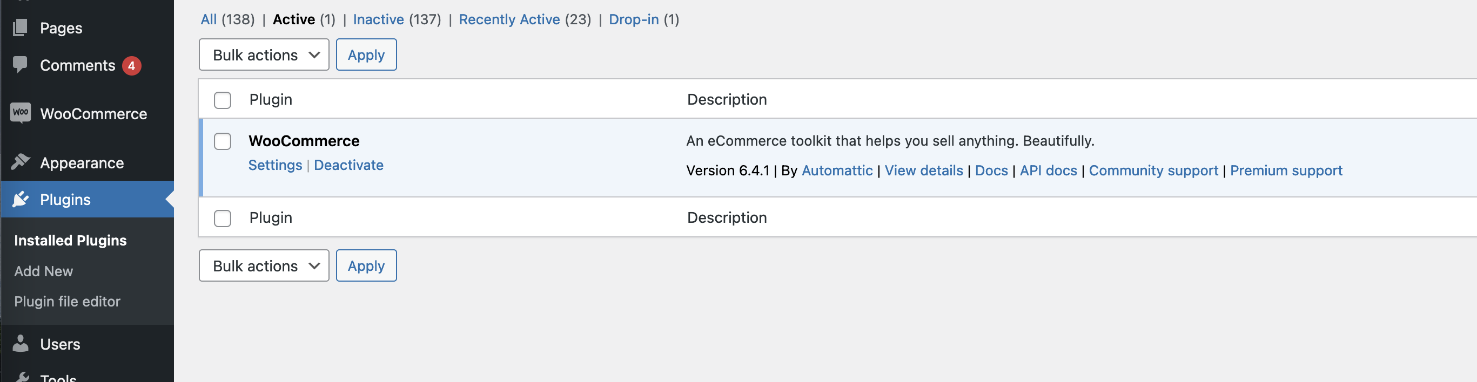The image size is (1477, 382).
Task: Show Active (1) plugins filter
Action: tap(304, 19)
